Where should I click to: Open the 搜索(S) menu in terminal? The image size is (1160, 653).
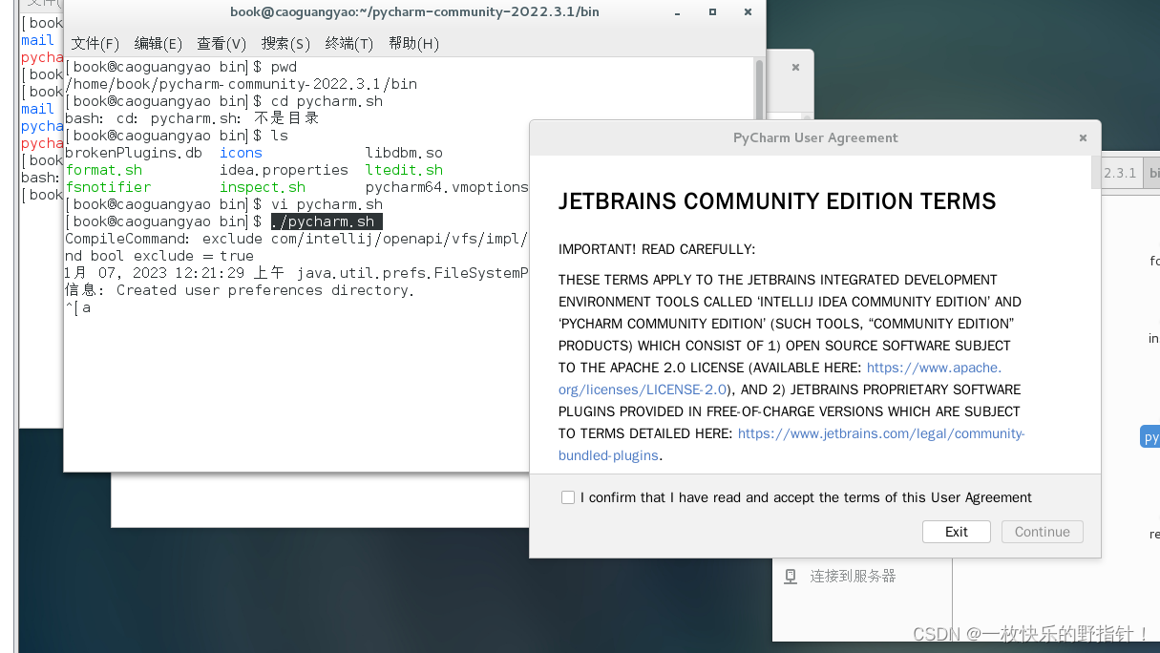click(x=285, y=44)
